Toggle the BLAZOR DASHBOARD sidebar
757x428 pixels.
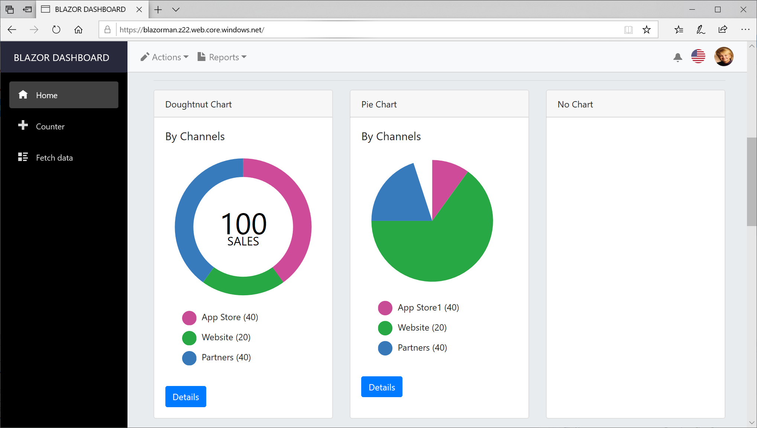pyautogui.click(x=61, y=58)
